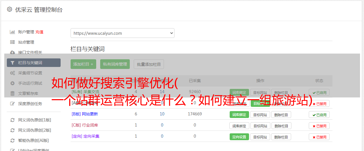Open 智能伪原创[AI版] in the sidebar
364x151 pixels.
click(34, 140)
